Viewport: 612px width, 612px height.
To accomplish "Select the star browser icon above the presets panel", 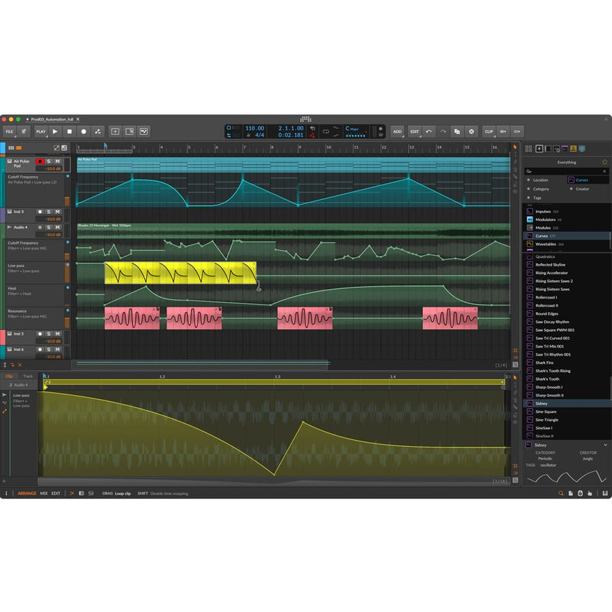I will tap(605, 162).
